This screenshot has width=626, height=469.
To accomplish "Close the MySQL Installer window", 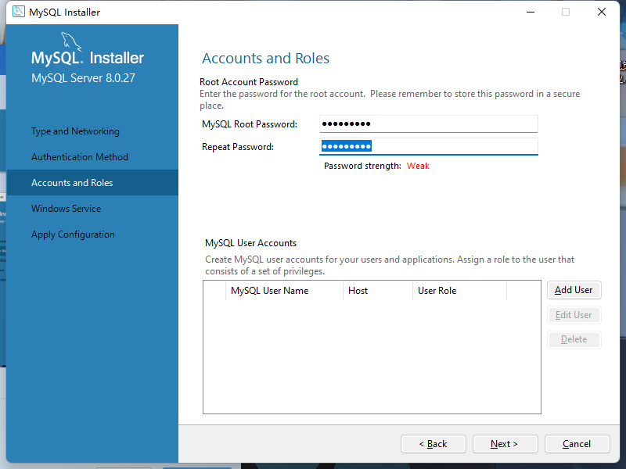I will (x=601, y=12).
